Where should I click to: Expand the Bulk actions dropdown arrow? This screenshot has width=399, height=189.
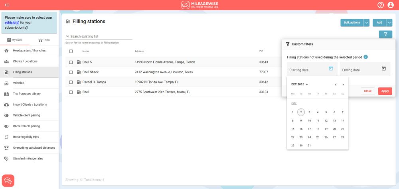(x=366, y=23)
